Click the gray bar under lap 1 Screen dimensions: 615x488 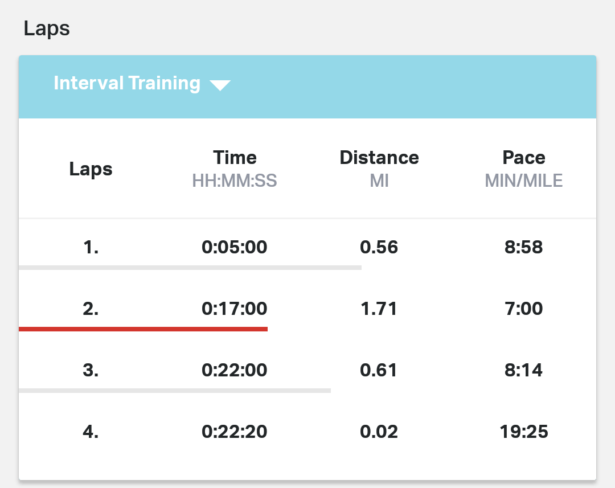click(x=190, y=267)
